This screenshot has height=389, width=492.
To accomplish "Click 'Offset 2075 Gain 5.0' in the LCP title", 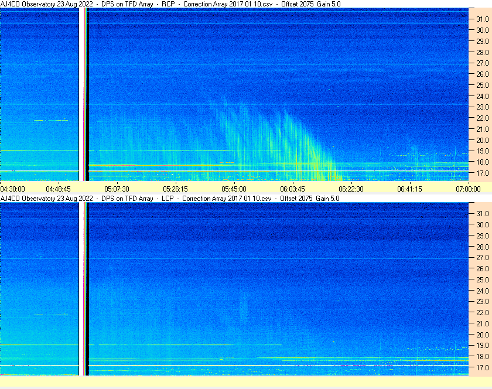I will (x=310, y=199).
